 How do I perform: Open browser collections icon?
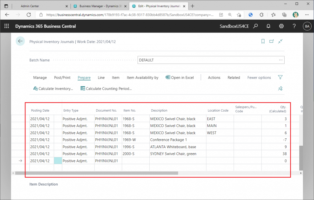(284, 15)
